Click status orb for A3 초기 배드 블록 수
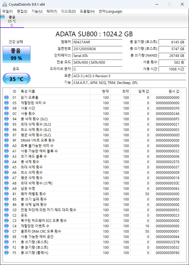The image size is (189, 265). point(6,156)
